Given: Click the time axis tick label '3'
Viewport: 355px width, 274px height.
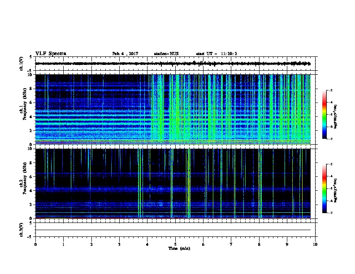Looking at the screenshot, I should tap(119, 244).
